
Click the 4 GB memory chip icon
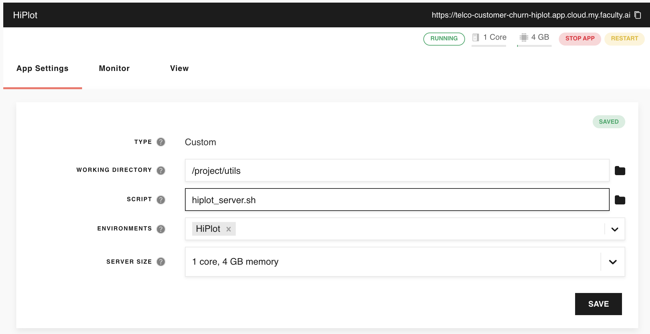click(524, 37)
